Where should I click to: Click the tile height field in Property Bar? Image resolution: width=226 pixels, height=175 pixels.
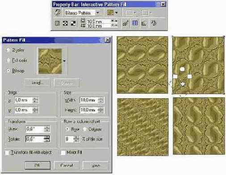point(99,26)
